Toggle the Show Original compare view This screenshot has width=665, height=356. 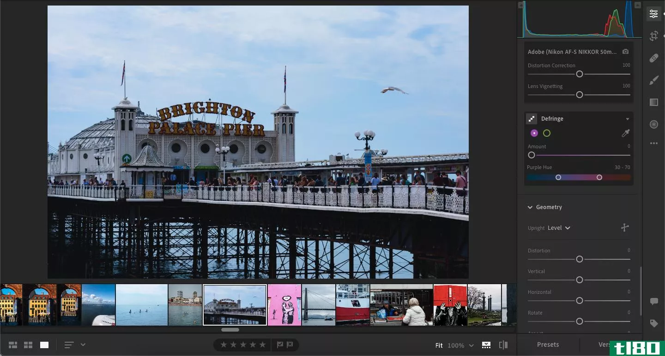[x=503, y=344]
